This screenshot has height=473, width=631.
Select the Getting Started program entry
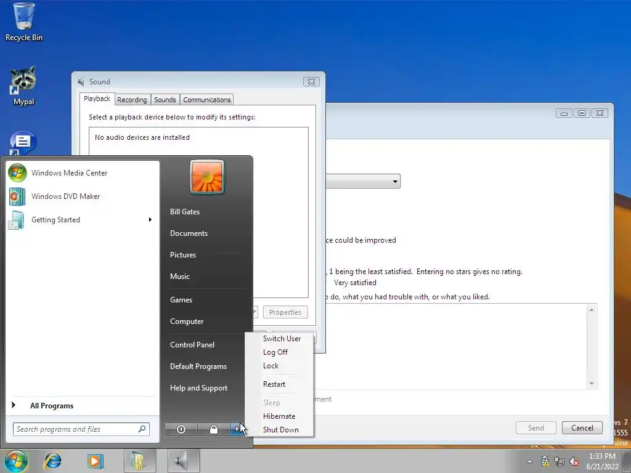click(x=55, y=220)
